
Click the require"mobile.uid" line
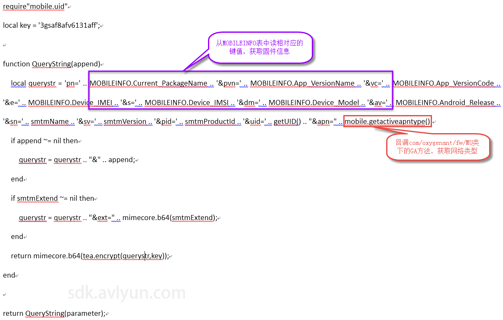[x=35, y=6]
